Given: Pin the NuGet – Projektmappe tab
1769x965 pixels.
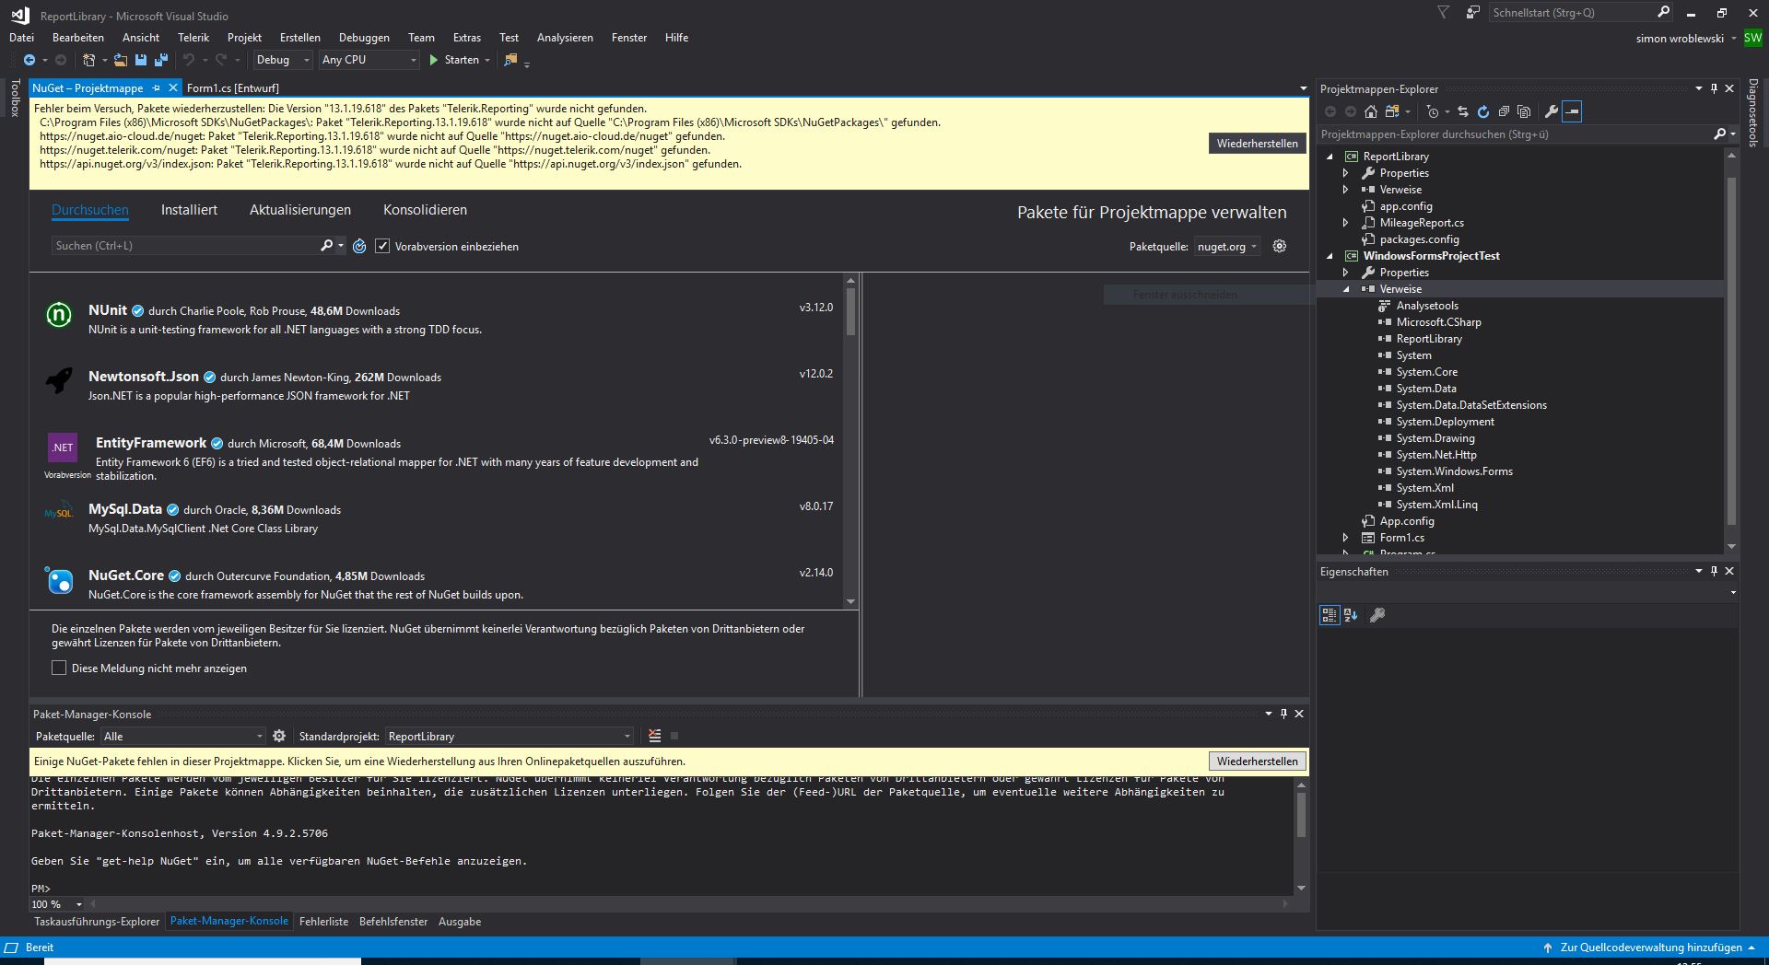Looking at the screenshot, I should pyautogui.click(x=157, y=88).
